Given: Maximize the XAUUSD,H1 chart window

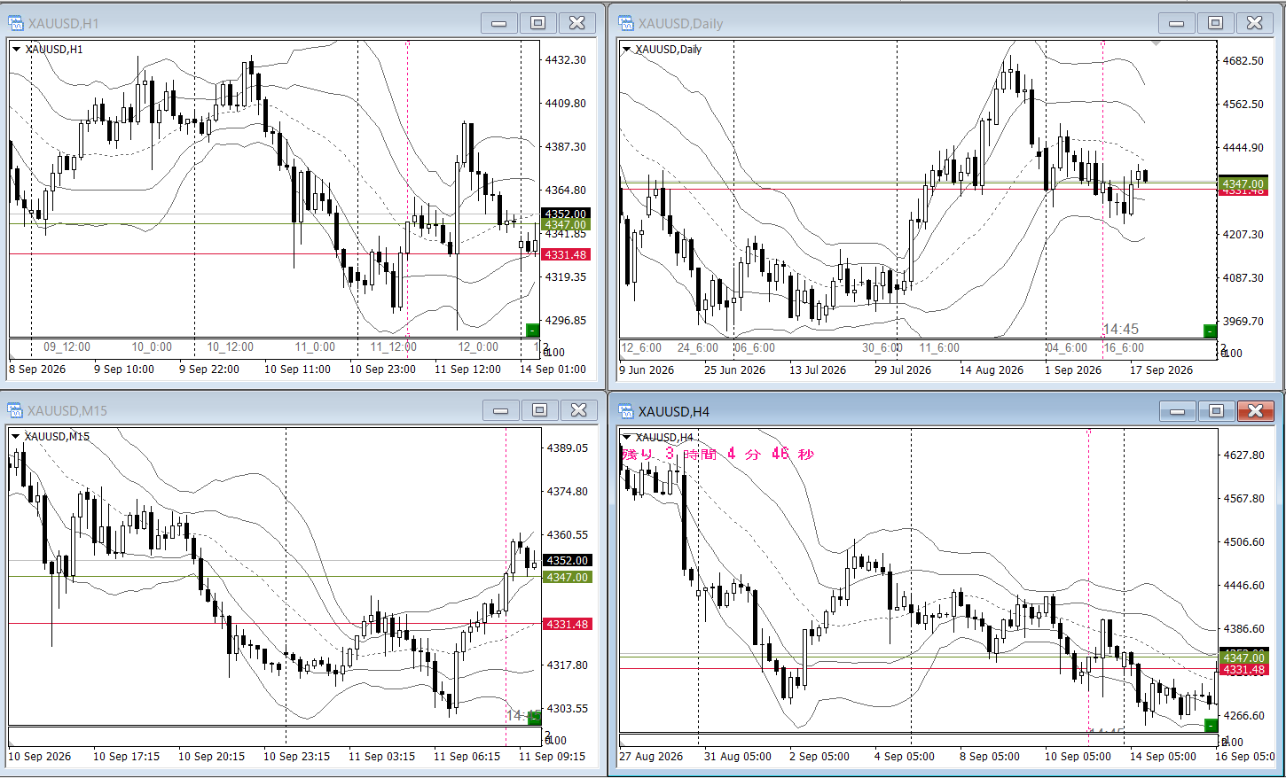Looking at the screenshot, I should click(x=538, y=23).
